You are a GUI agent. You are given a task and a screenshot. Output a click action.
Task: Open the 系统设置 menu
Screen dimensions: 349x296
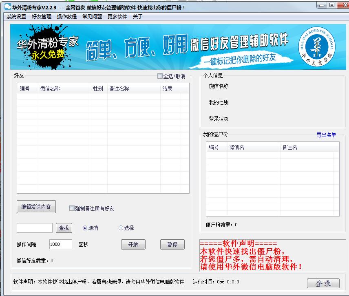(16, 16)
